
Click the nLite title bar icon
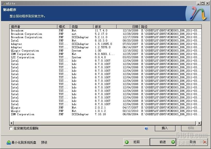click(3, 3)
